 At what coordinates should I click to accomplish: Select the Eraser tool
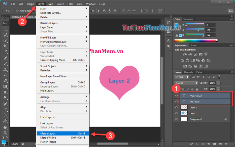(5, 81)
